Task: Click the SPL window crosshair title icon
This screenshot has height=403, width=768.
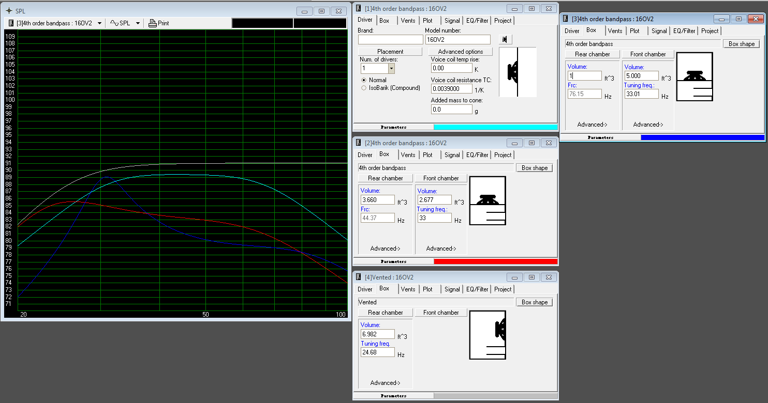Action: 9,11
